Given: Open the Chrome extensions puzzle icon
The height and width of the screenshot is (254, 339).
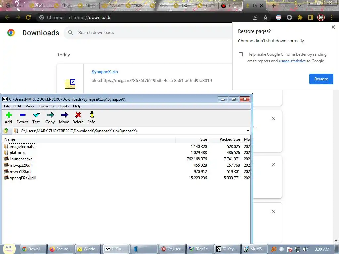Looking at the screenshot, I should [x=300, y=17].
